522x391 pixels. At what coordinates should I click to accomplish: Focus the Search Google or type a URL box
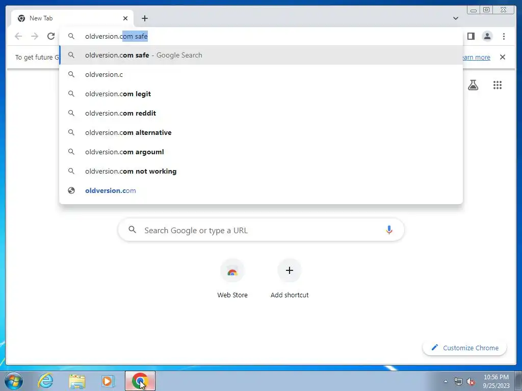point(261,230)
